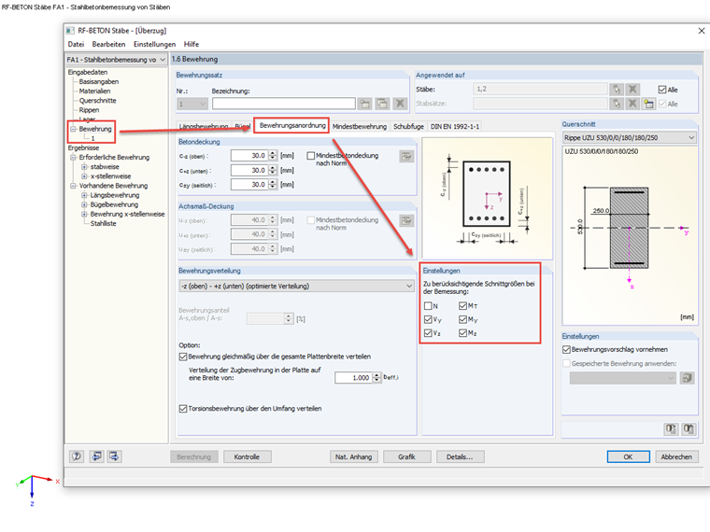Copy reinforcement set icon

click(382, 104)
